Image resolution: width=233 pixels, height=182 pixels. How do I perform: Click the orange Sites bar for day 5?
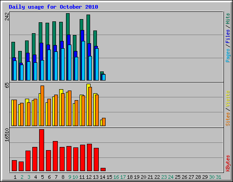pyautogui.click(x=42, y=106)
